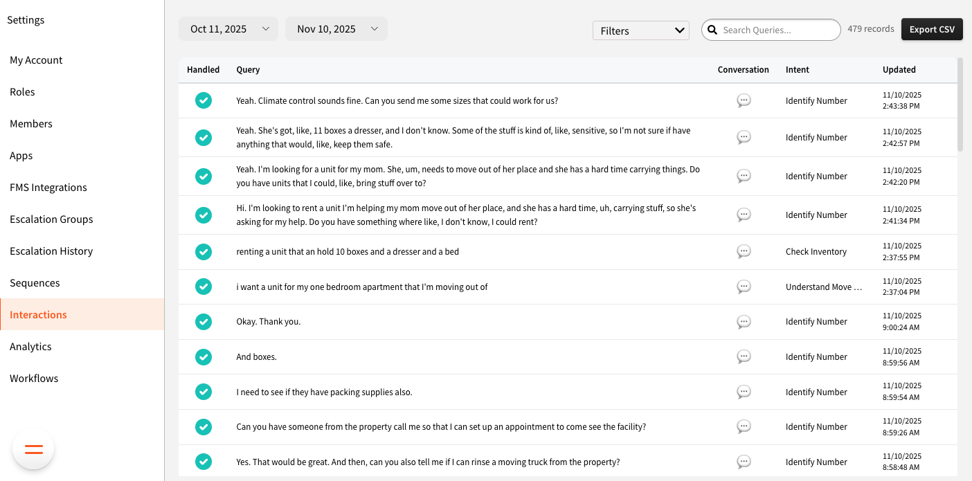This screenshot has height=481, width=972.
Task: Click the orange hamburger menu button
Action: point(33,449)
